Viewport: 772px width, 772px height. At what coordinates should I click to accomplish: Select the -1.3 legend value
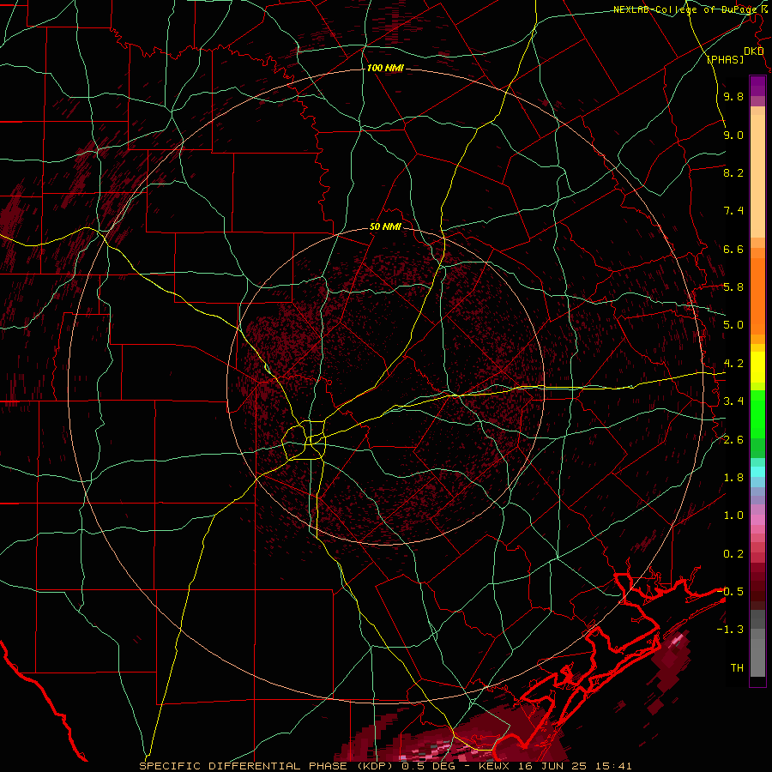pyautogui.click(x=731, y=630)
